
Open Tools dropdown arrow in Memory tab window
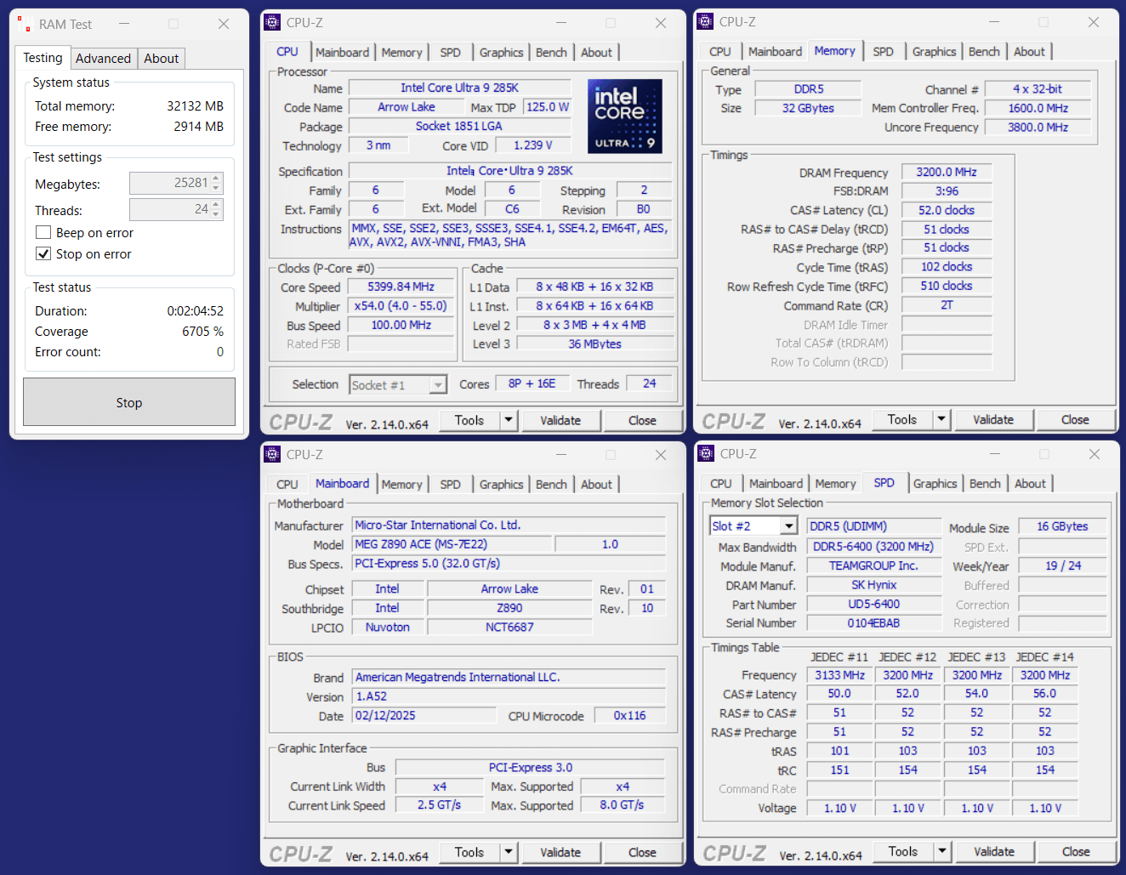941,419
